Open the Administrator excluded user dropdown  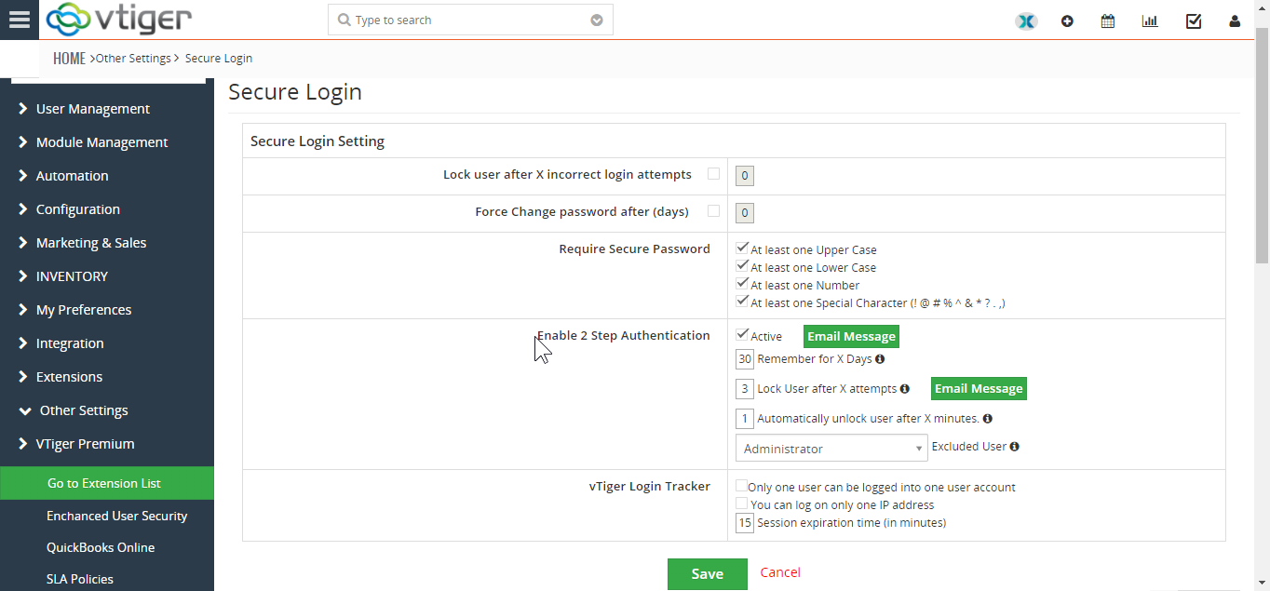[831, 448]
